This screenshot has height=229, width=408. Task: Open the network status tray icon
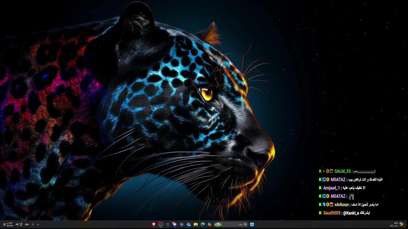click(x=21, y=224)
